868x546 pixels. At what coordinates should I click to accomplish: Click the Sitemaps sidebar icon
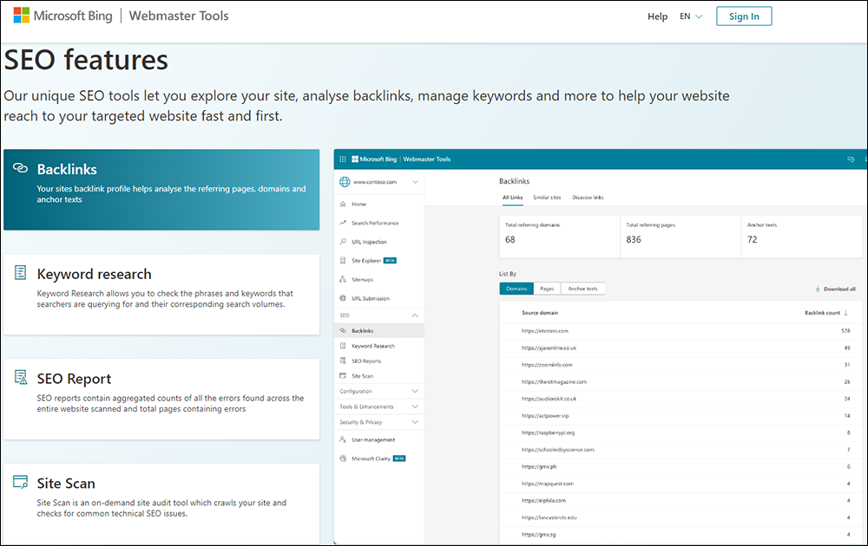tap(343, 279)
